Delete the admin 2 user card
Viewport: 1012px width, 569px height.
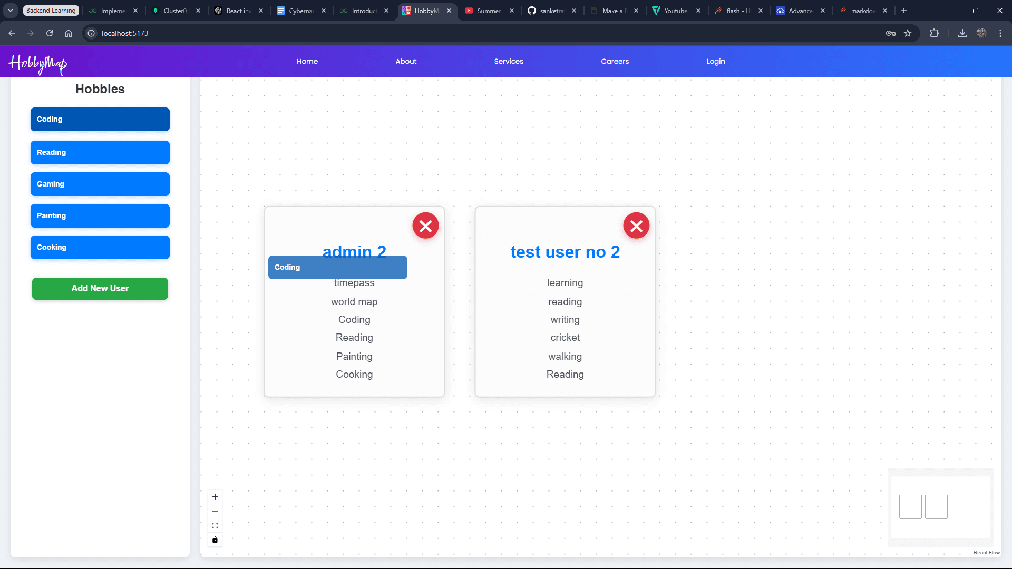point(425,225)
